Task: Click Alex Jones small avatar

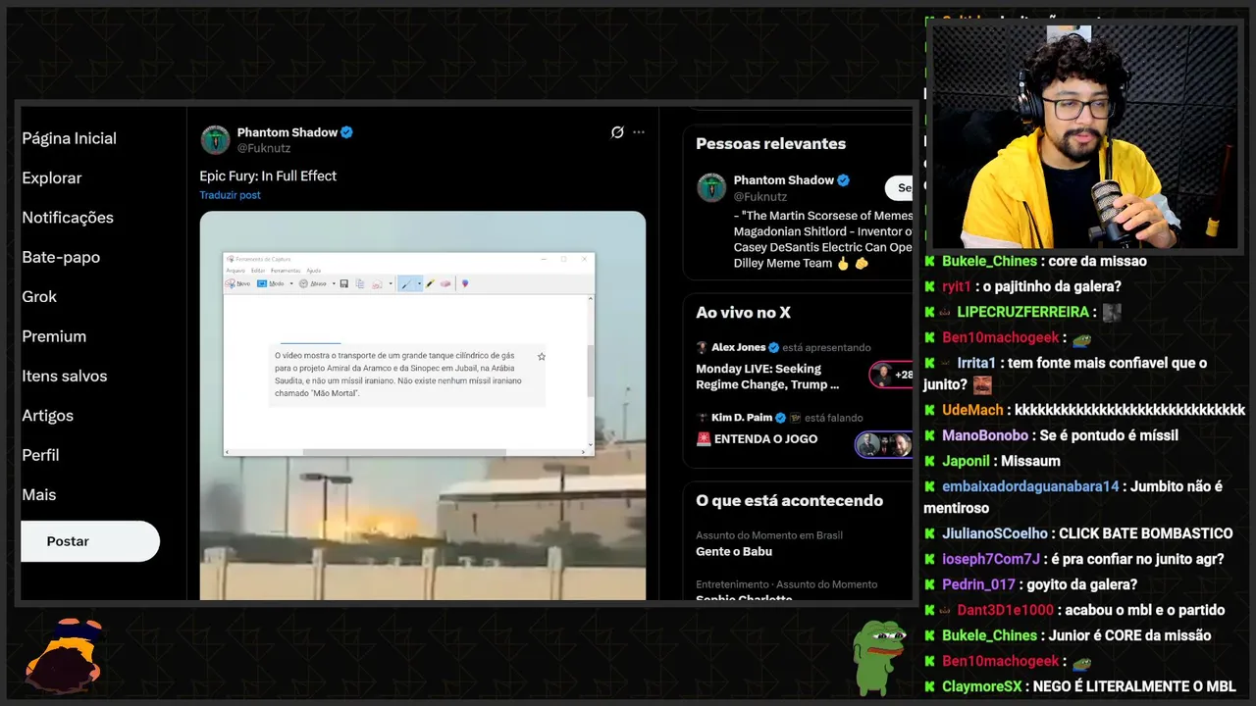Action: 702,347
